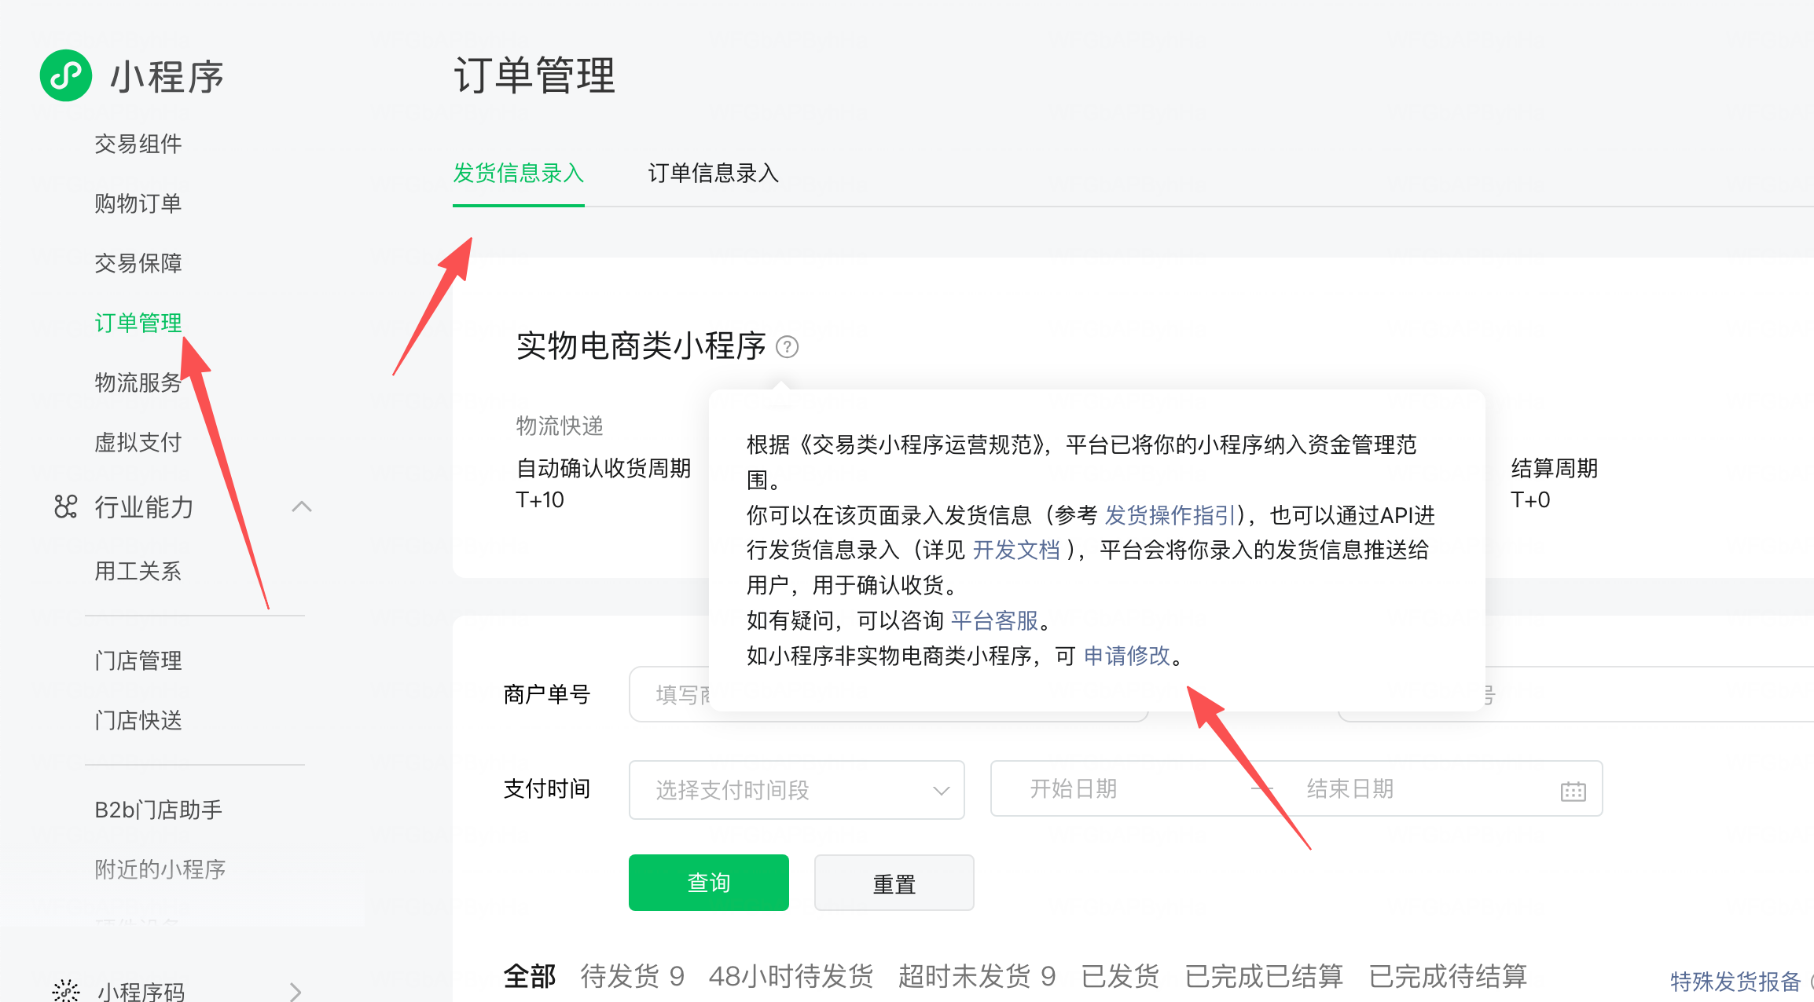Filter orders by 待发货 9 tab
Screen dimensions: 1814x1002
(x=632, y=976)
